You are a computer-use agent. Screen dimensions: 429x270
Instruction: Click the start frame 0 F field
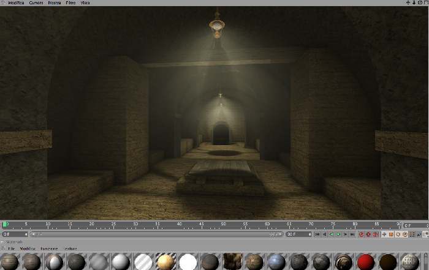pos(15,234)
